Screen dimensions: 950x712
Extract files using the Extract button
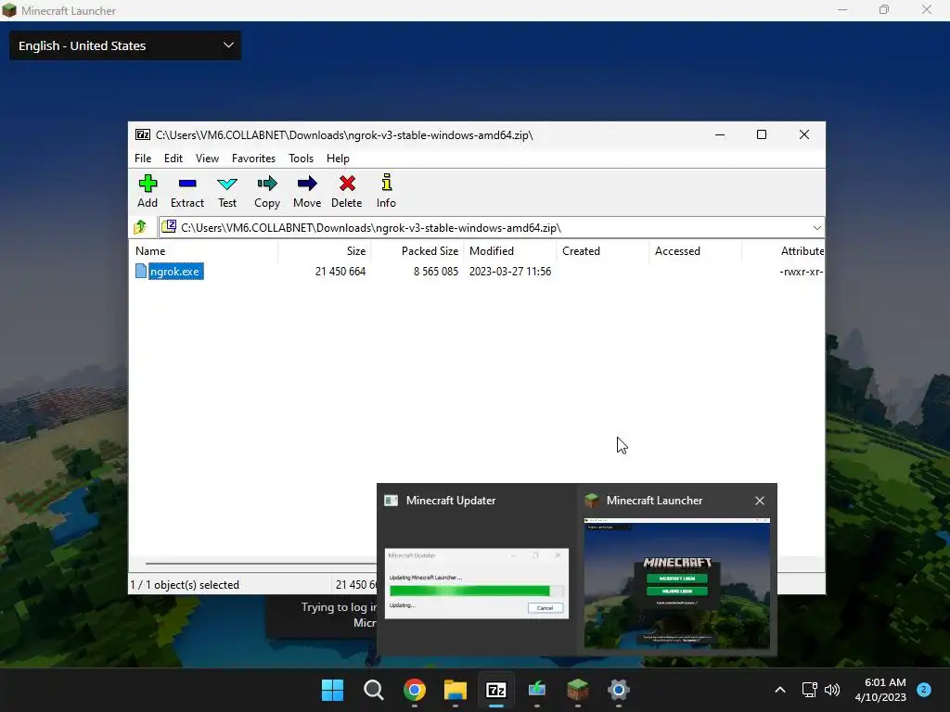[x=187, y=191]
